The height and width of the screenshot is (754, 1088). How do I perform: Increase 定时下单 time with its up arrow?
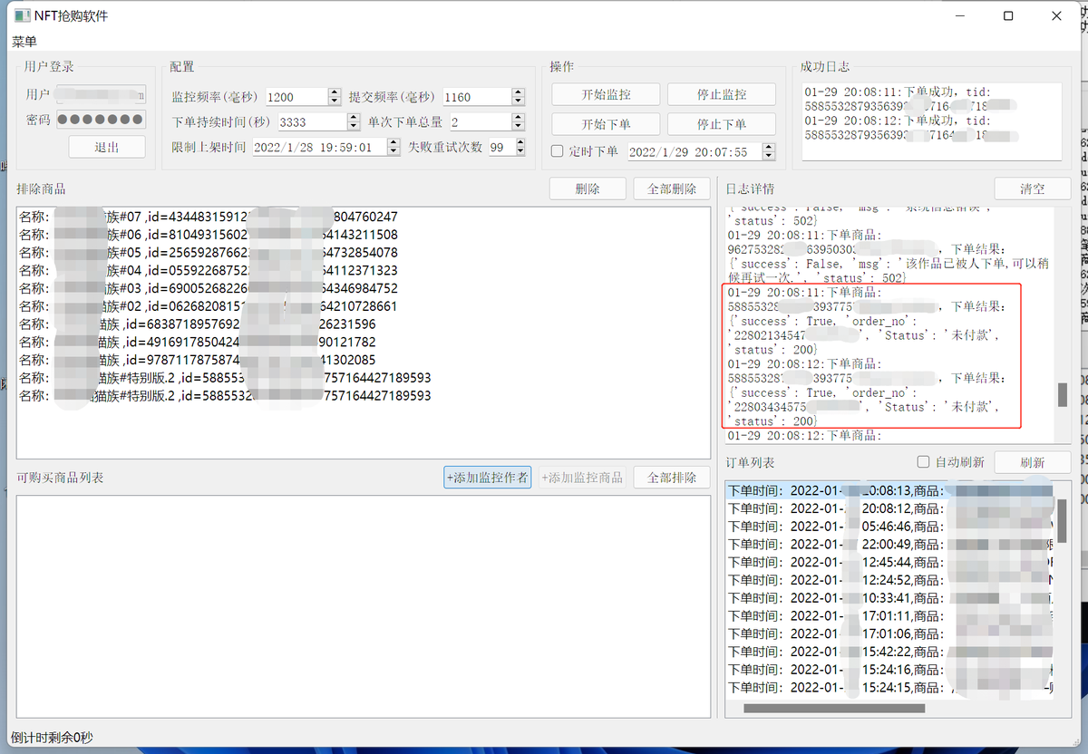point(769,148)
